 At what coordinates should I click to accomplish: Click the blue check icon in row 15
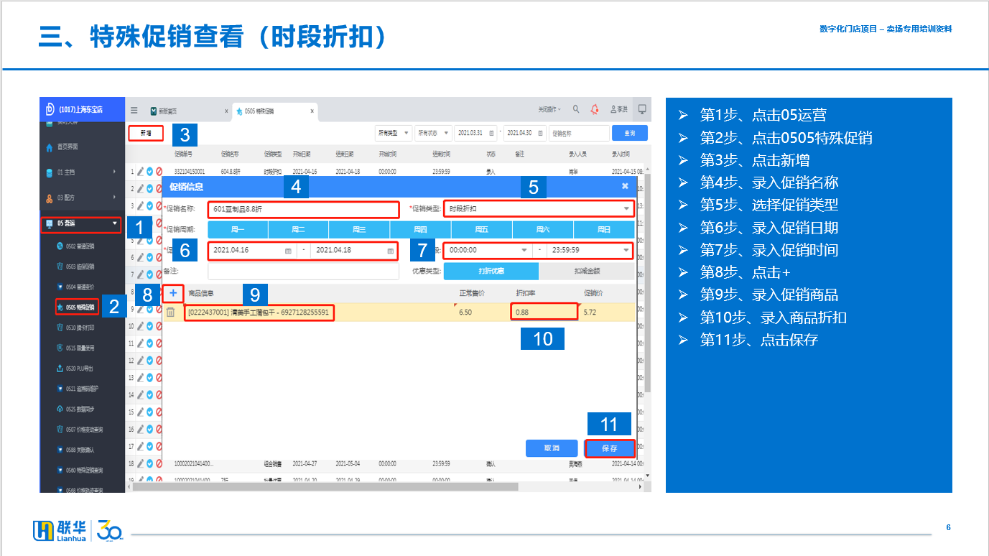[149, 412]
